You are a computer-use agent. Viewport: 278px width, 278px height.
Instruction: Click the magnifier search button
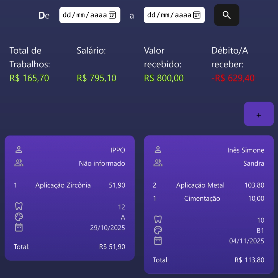click(226, 15)
